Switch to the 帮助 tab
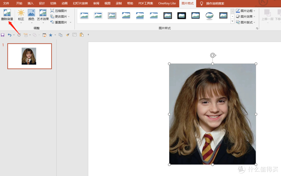Image resolution: width=281 pixels, height=176 pixels. (130, 3)
